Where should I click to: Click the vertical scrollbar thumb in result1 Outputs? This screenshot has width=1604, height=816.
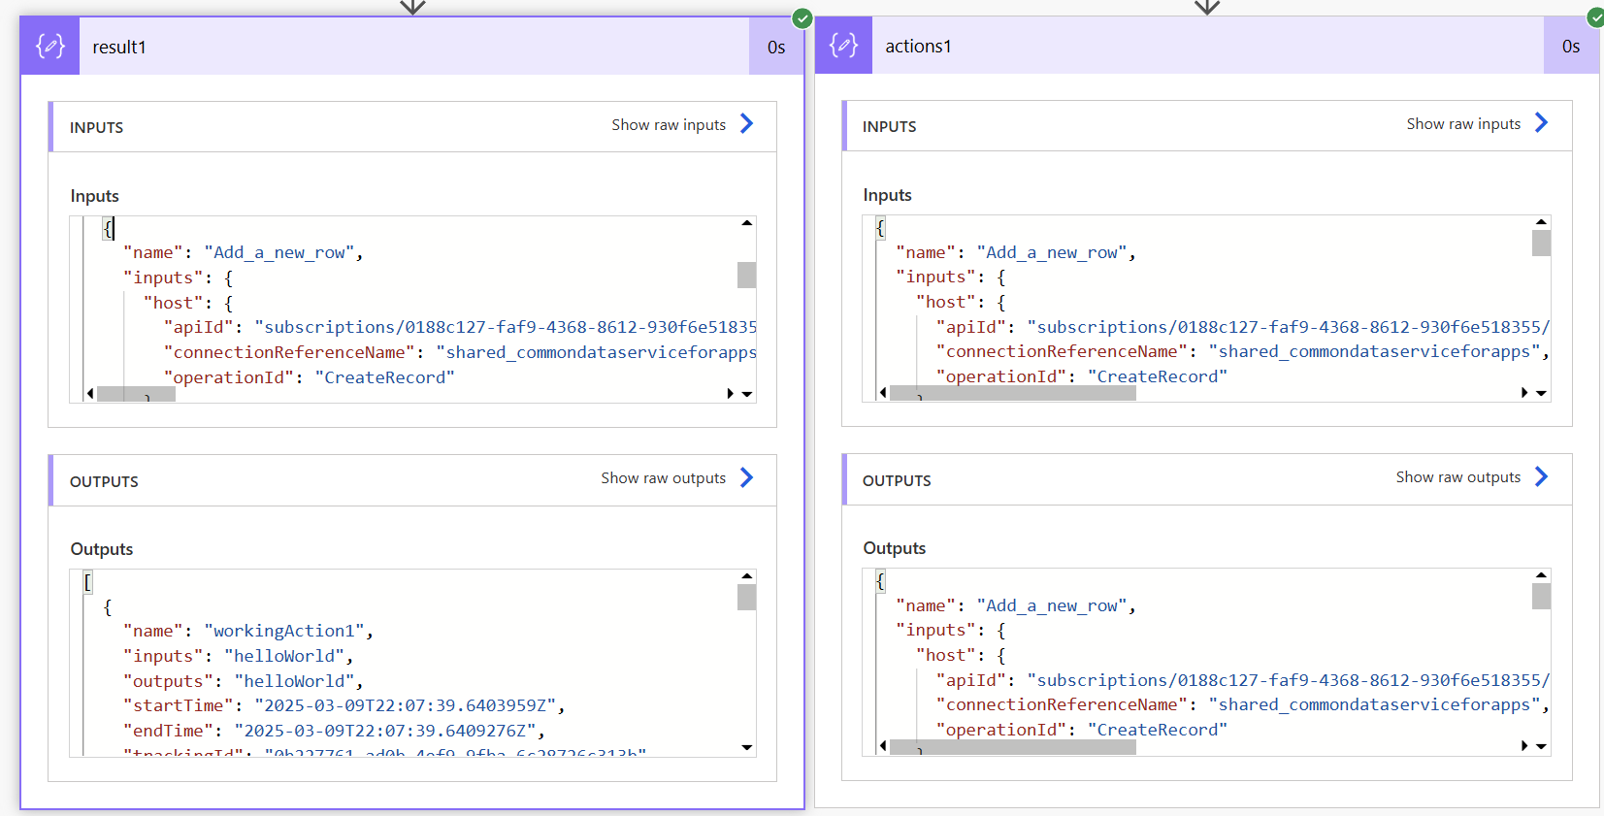point(746,597)
